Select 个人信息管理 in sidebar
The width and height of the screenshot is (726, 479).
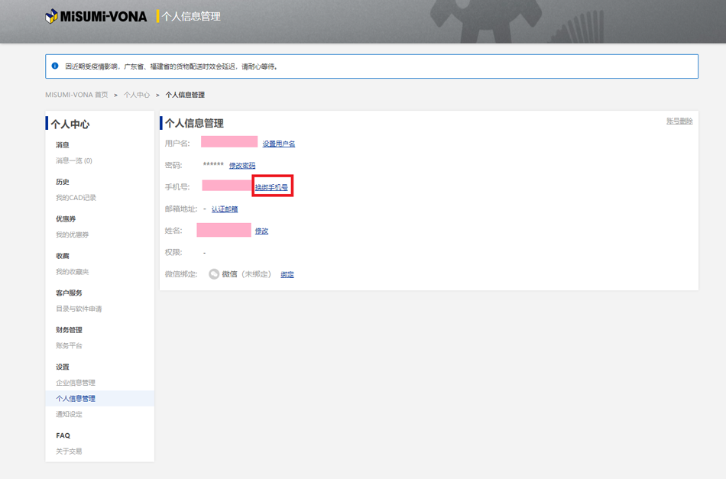pos(76,399)
